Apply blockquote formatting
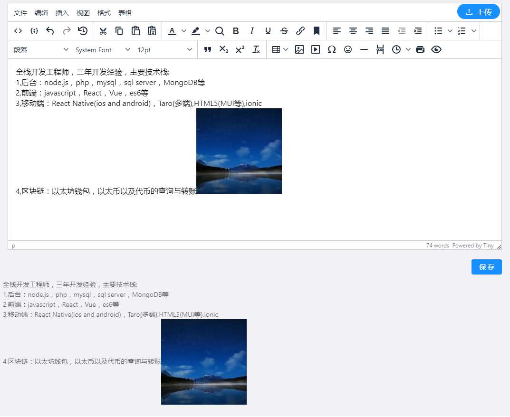Image resolution: width=510 pixels, height=417 pixels. (x=208, y=49)
